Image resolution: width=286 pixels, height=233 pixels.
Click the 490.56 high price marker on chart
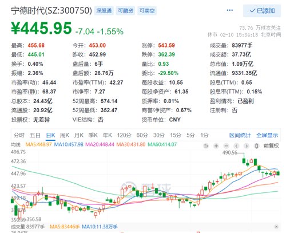[x=230, y=152]
